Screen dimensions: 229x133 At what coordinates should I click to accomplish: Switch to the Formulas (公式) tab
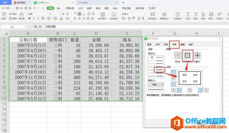(x=81, y=8)
